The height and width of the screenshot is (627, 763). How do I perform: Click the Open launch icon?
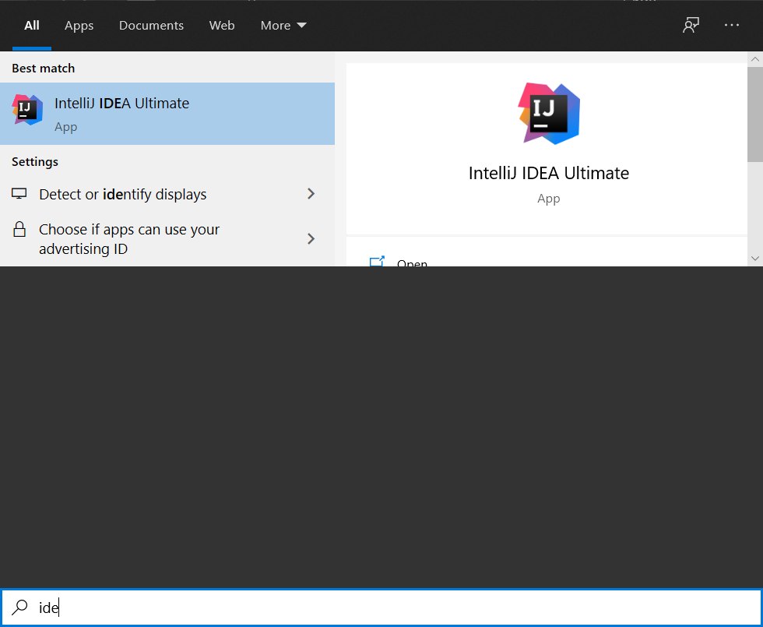coord(377,262)
